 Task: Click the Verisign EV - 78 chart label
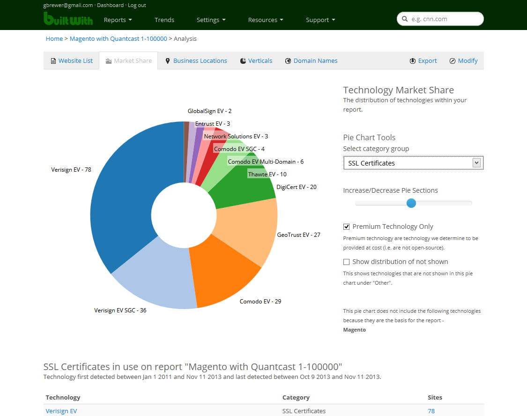tap(71, 170)
